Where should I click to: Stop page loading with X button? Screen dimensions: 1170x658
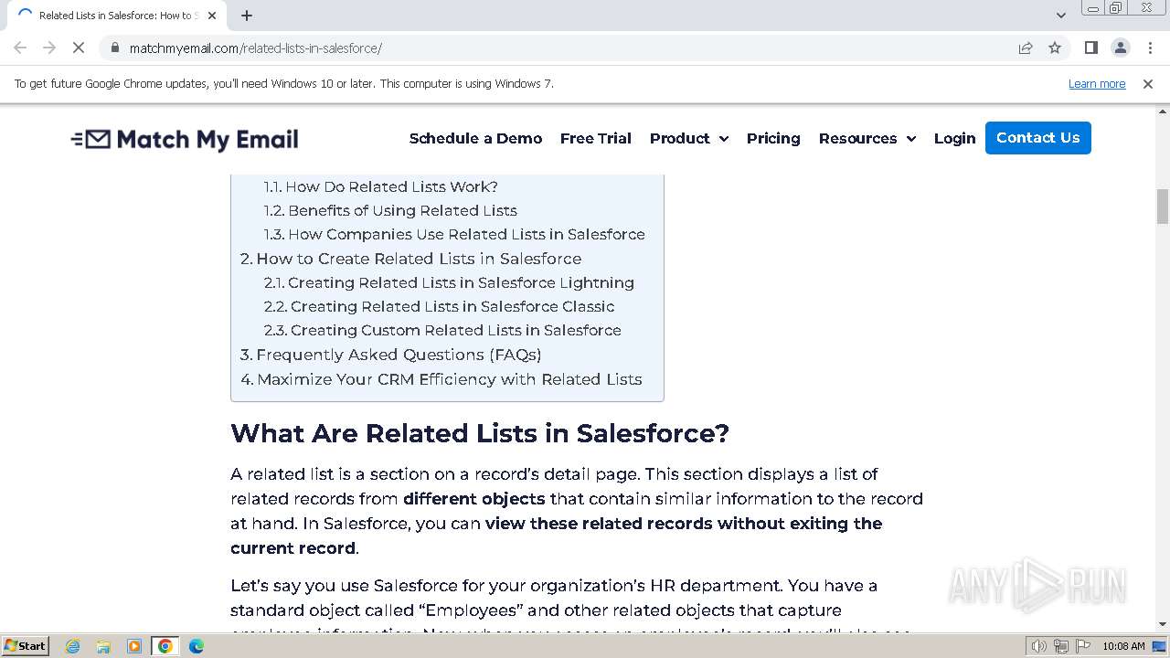79,48
